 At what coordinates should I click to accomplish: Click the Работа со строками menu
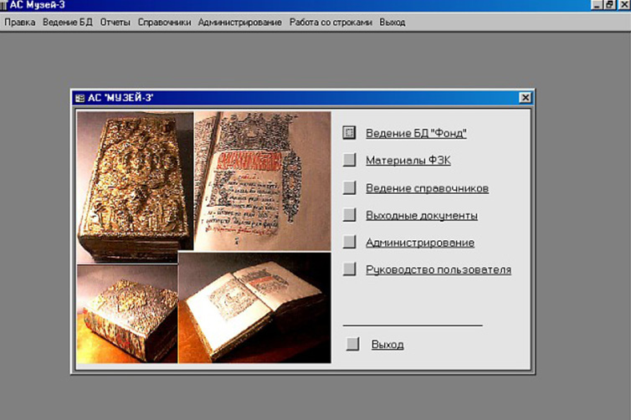[x=331, y=23]
